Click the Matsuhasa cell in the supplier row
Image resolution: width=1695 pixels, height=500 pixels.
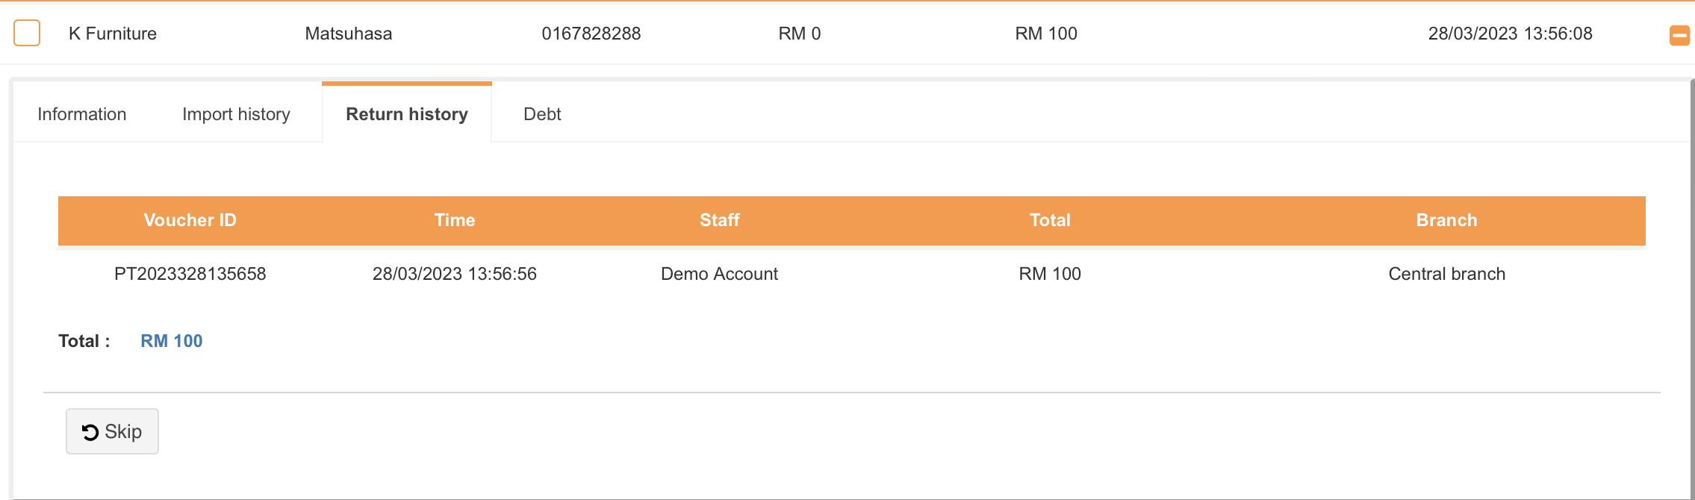pyautogui.click(x=349, y=34)
